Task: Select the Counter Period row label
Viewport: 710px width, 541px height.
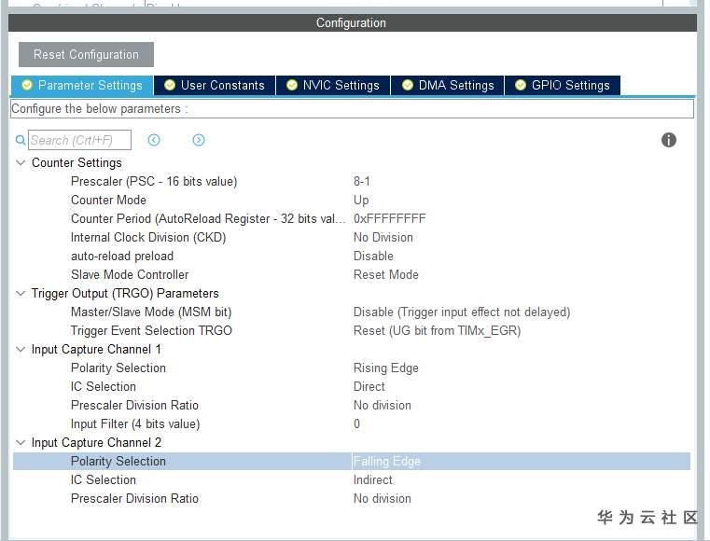Action: (x=208, y=218)
